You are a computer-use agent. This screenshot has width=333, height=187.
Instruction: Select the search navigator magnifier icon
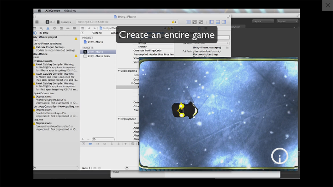click(x=41, y=28)
